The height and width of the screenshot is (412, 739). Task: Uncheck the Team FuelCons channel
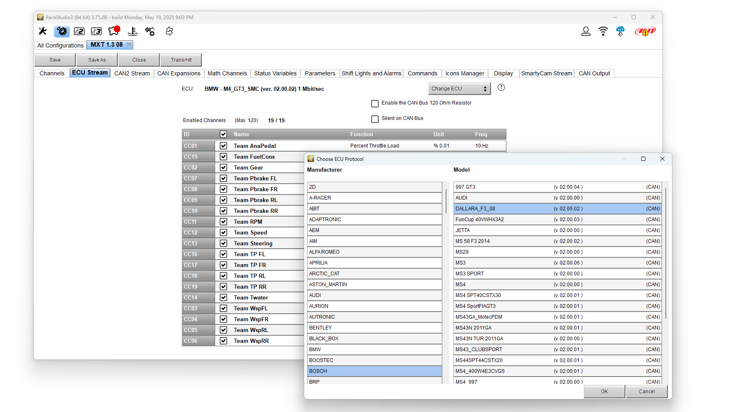[x=223, y=157]
